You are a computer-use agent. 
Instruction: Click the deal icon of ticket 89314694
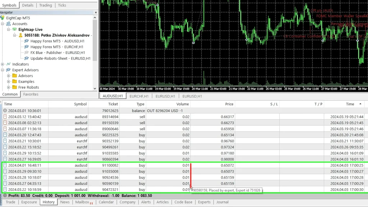[5, 117]
